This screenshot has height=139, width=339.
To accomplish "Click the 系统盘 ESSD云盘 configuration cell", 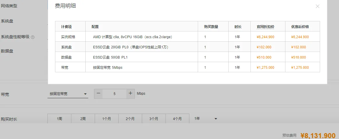I will 142,47.
